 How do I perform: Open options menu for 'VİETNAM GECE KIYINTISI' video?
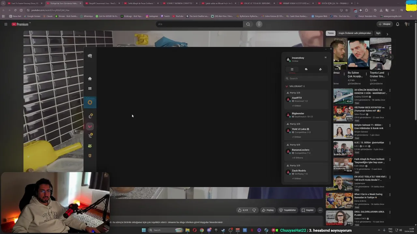coord(390,108)
